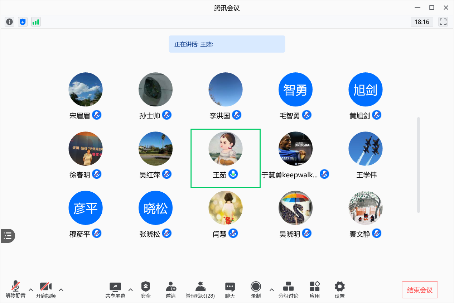The image size is (454, 303).
Task: Expand recording options arrow beside 录制
Action: click(x=271, y=289)
